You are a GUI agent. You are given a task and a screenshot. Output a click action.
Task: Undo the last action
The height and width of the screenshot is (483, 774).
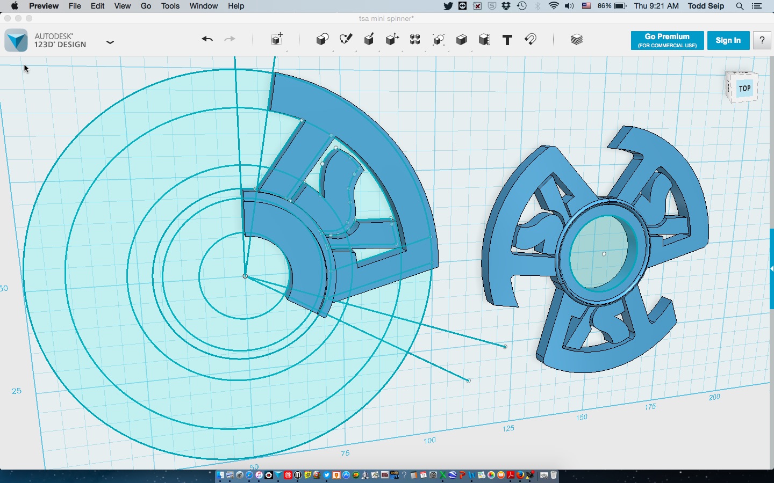[207, 39]
